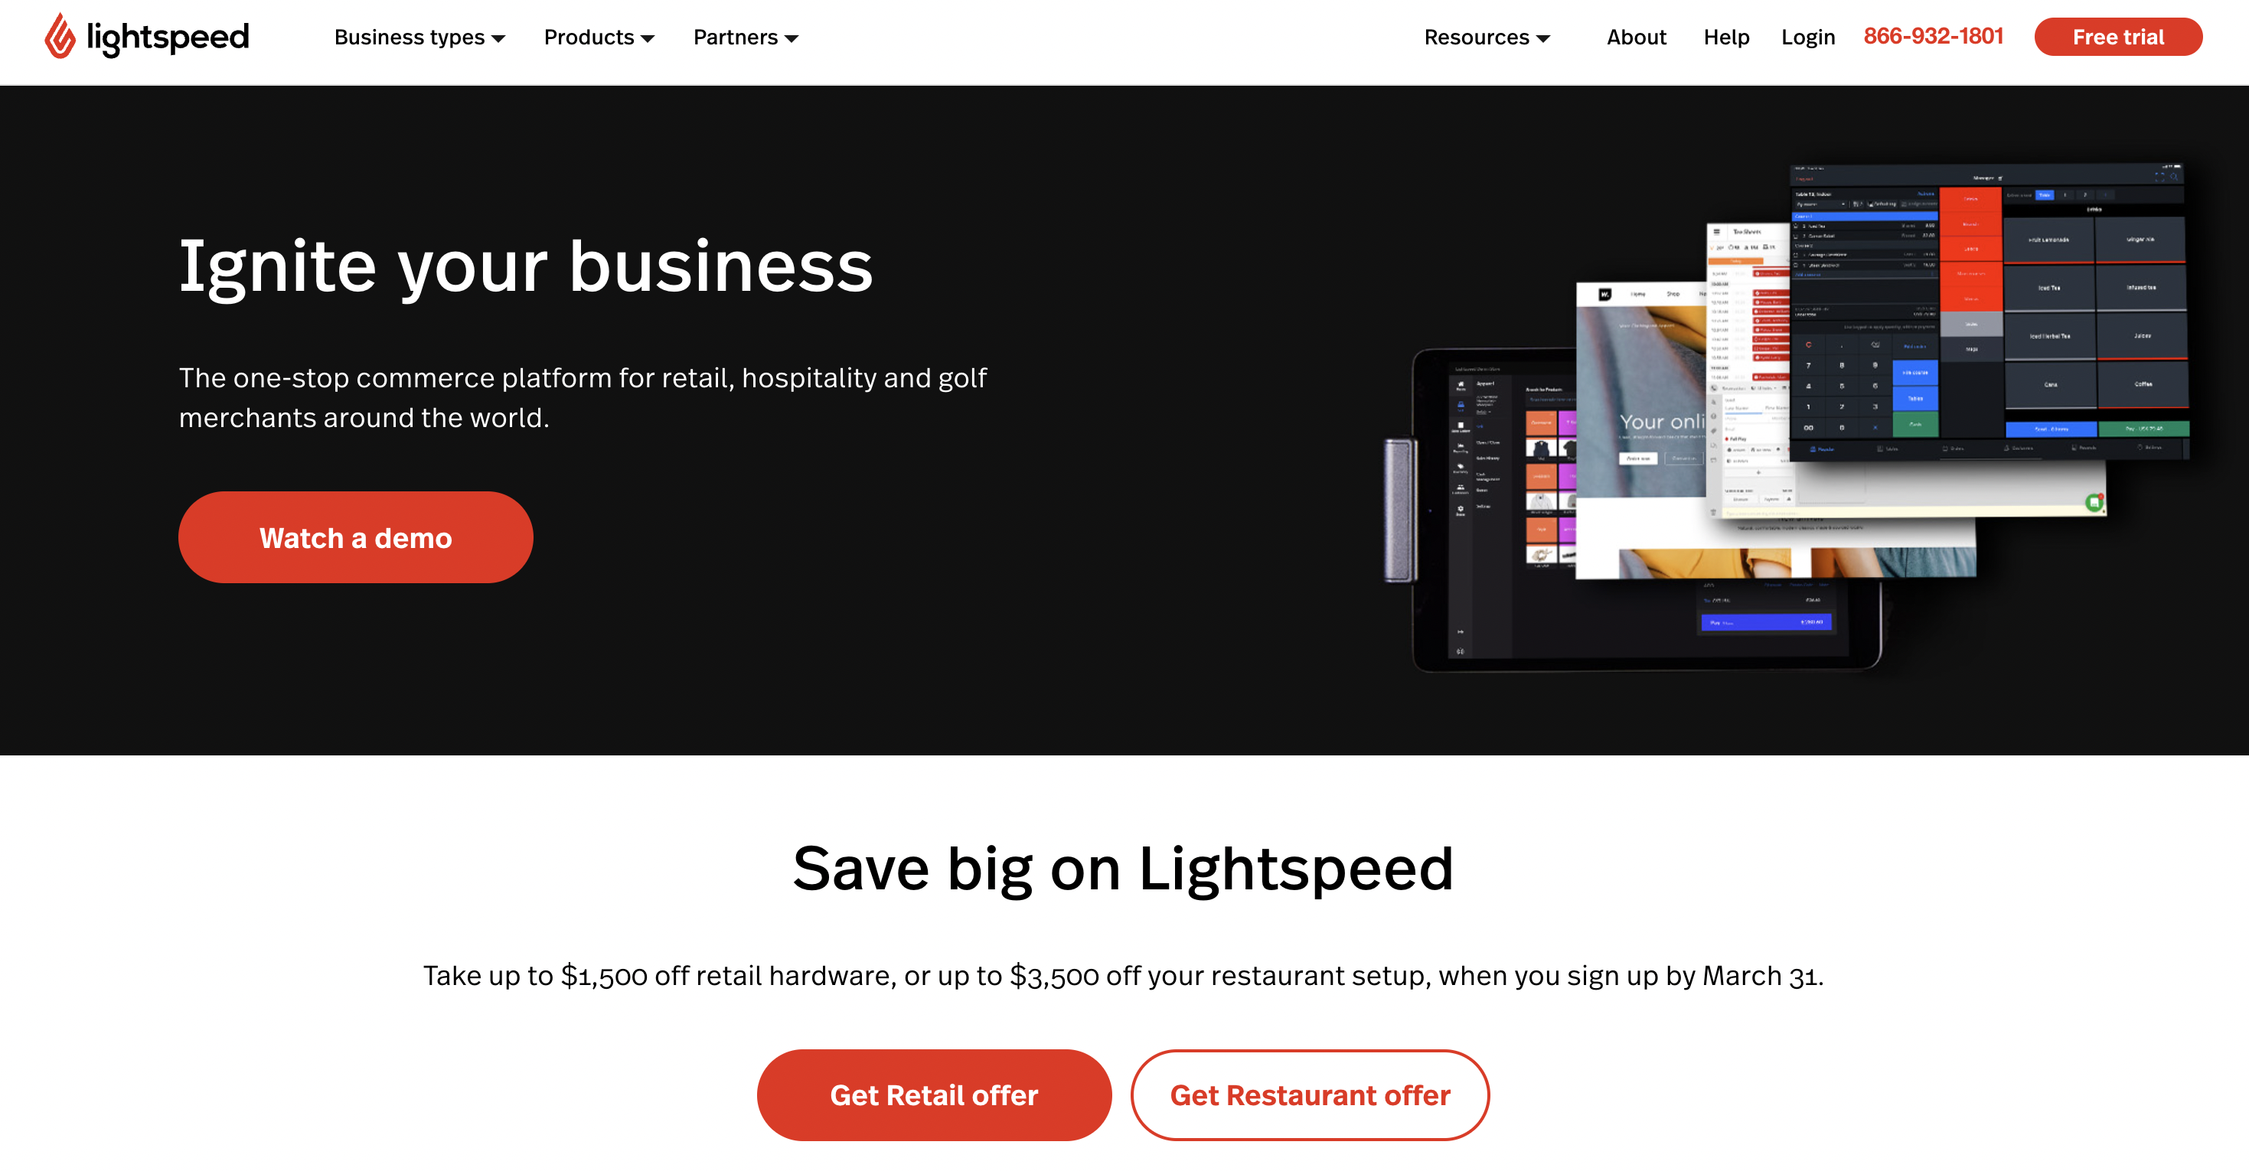Expand the Business types dropdown
Image resolution: width=2249 pixels, height=1171 pixels.
click(x=419, y=38)
